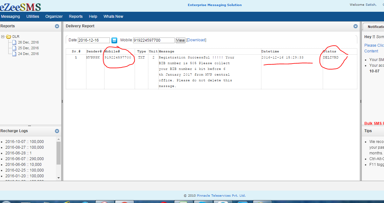The image size is (384, 203).
Task: Open the Organizer menu
Action: tap(54, 17)
